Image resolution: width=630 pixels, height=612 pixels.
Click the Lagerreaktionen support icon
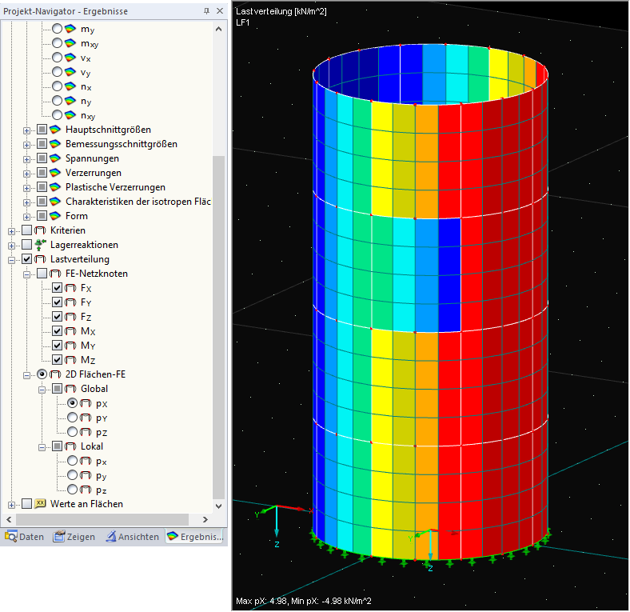pos(40,245)
